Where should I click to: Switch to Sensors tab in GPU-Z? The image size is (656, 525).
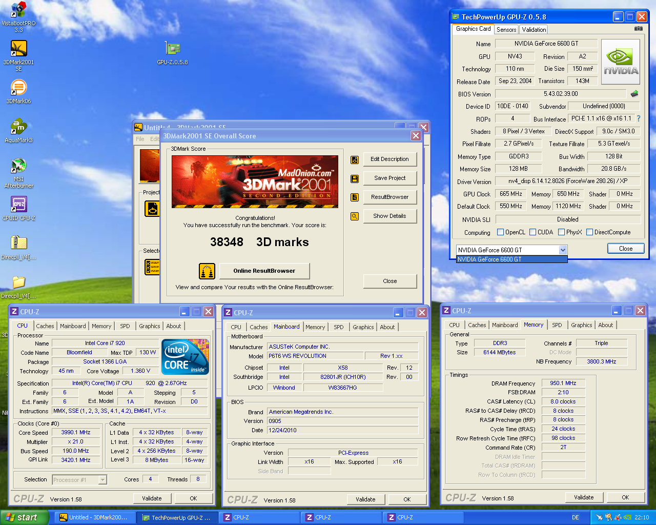506,30
